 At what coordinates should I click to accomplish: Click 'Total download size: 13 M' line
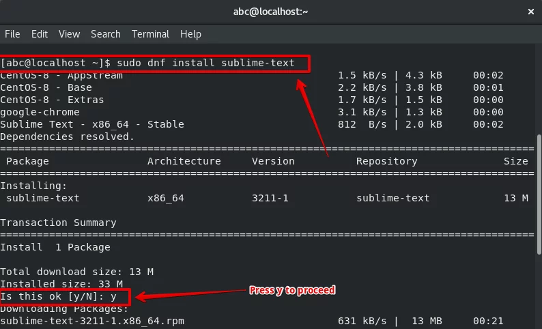76,272
